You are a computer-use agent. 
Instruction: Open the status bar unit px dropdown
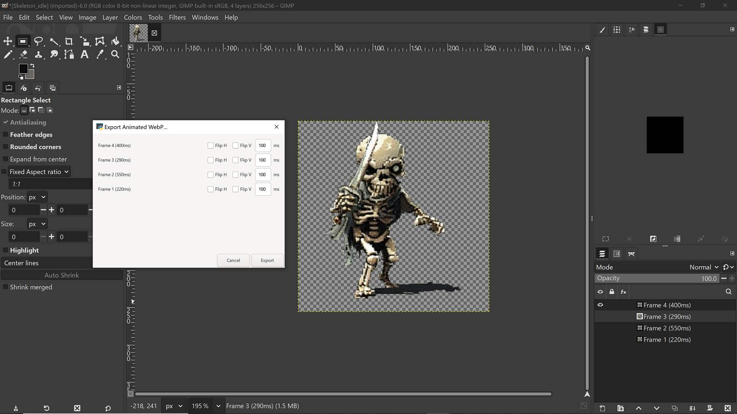pyautogui.click(x=174, y=406)
